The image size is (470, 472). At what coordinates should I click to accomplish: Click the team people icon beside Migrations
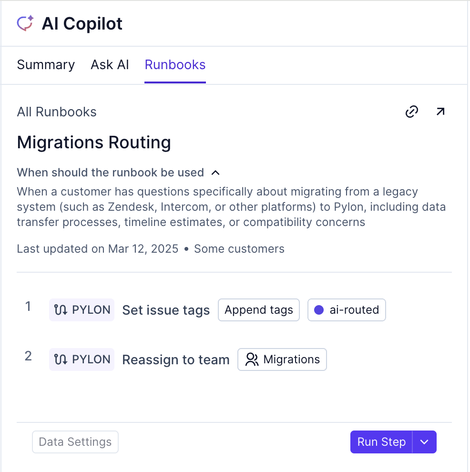[x=252, y=359]
